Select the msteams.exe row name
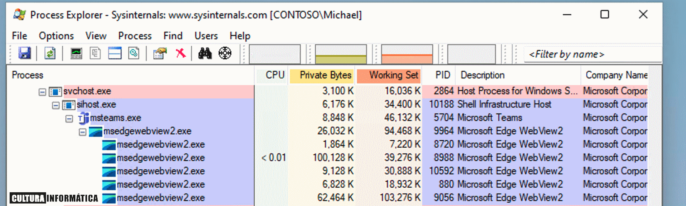The width and height of the screenshot is (686, 206). [116, 118]
